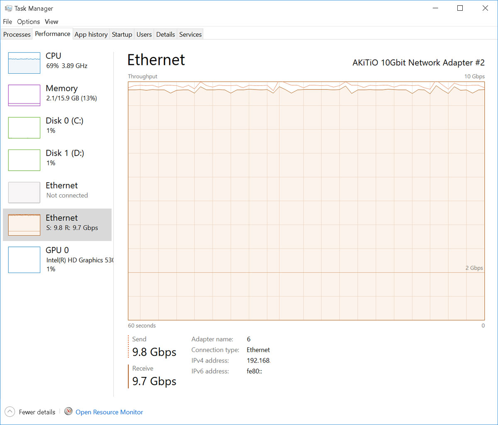The height and width of the screenshot is (425, 498).
Task: Select the GPU 0 graph thumbnail
Action: 24,260
